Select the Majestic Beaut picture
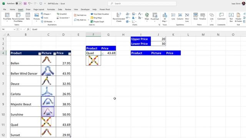This screenshot has width=246, height=138. 48,101
